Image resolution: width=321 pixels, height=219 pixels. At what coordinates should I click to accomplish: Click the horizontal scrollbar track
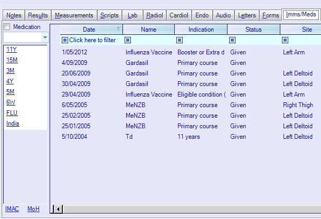(192, 209)
